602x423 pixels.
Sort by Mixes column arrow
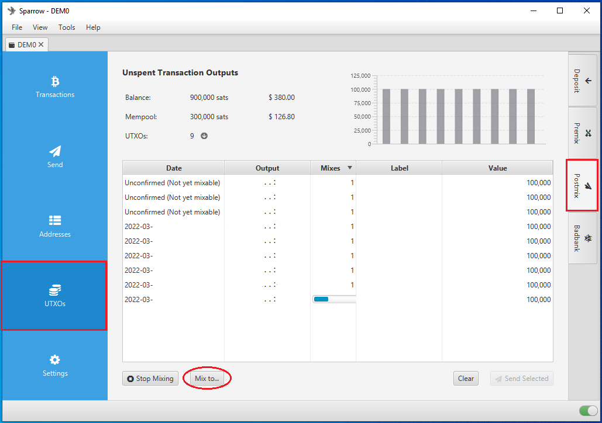point(349,168)
